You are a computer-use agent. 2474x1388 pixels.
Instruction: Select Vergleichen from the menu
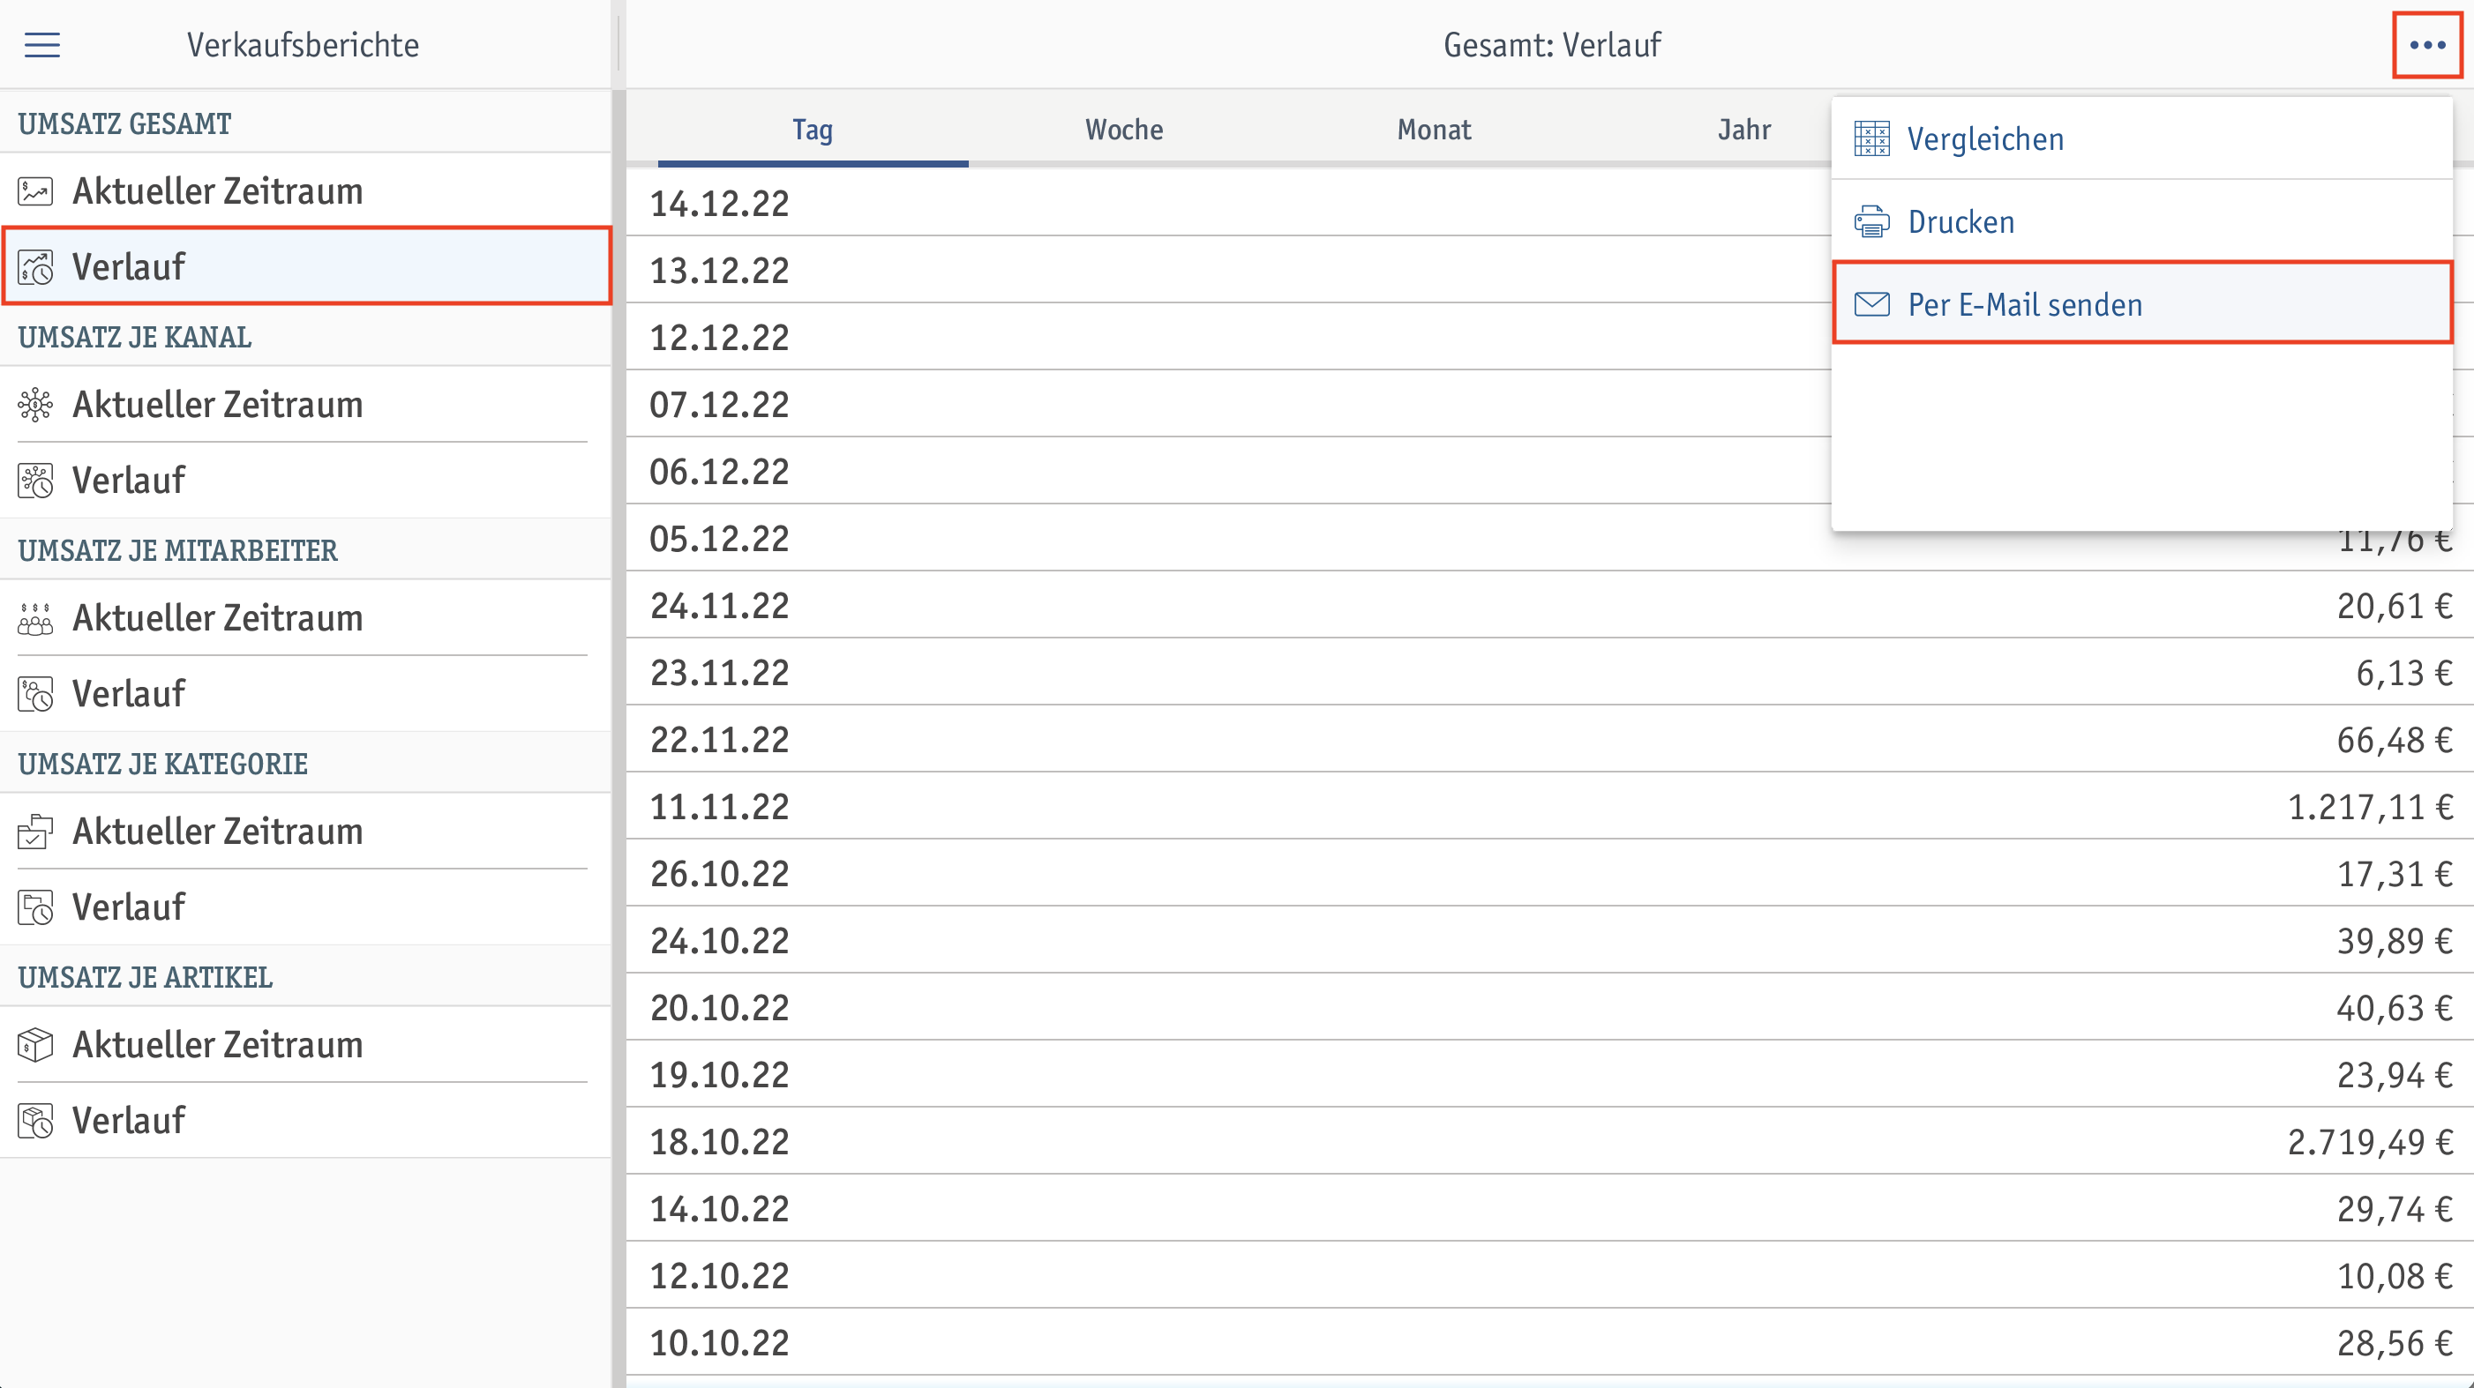(2141, 139)
